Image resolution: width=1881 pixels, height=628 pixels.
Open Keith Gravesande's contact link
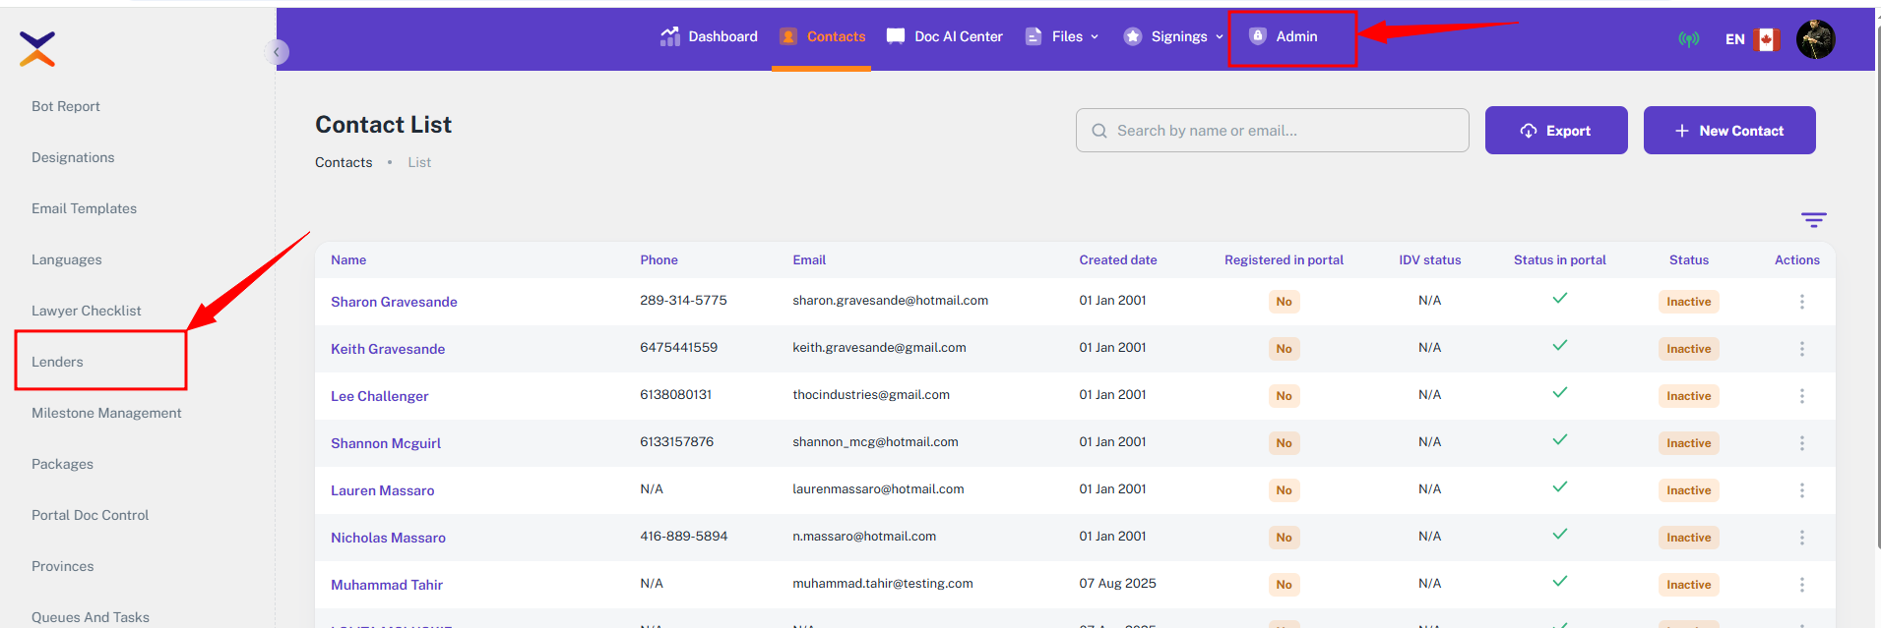388,349
